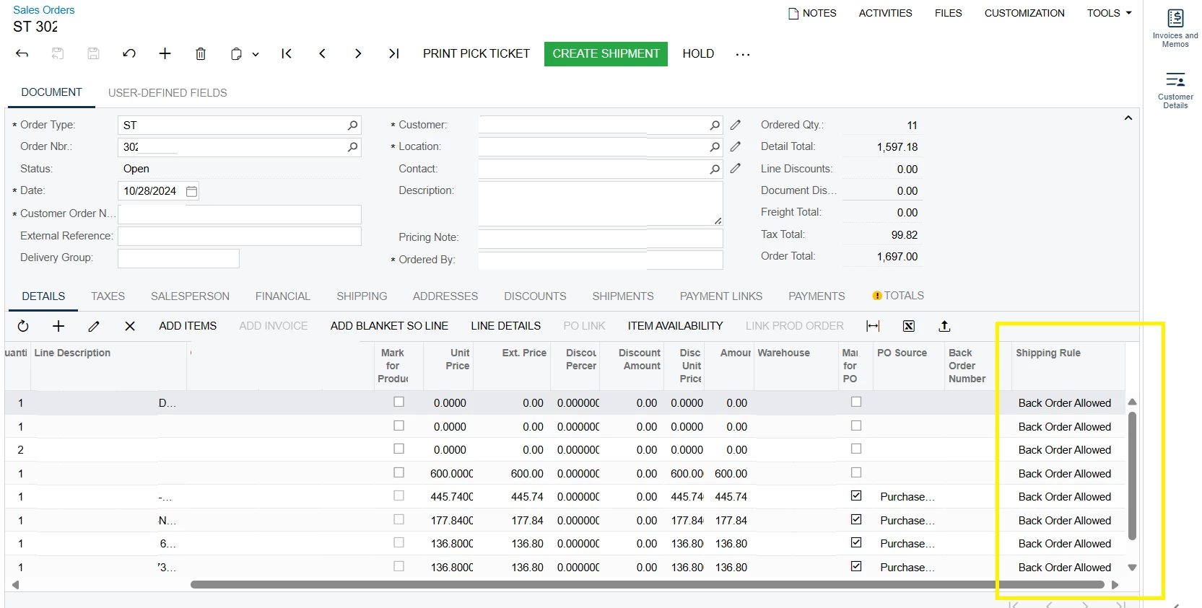Open Contact lookup magnifier
The width and height of the screenshot is (1202, 608).
point(715,169)
